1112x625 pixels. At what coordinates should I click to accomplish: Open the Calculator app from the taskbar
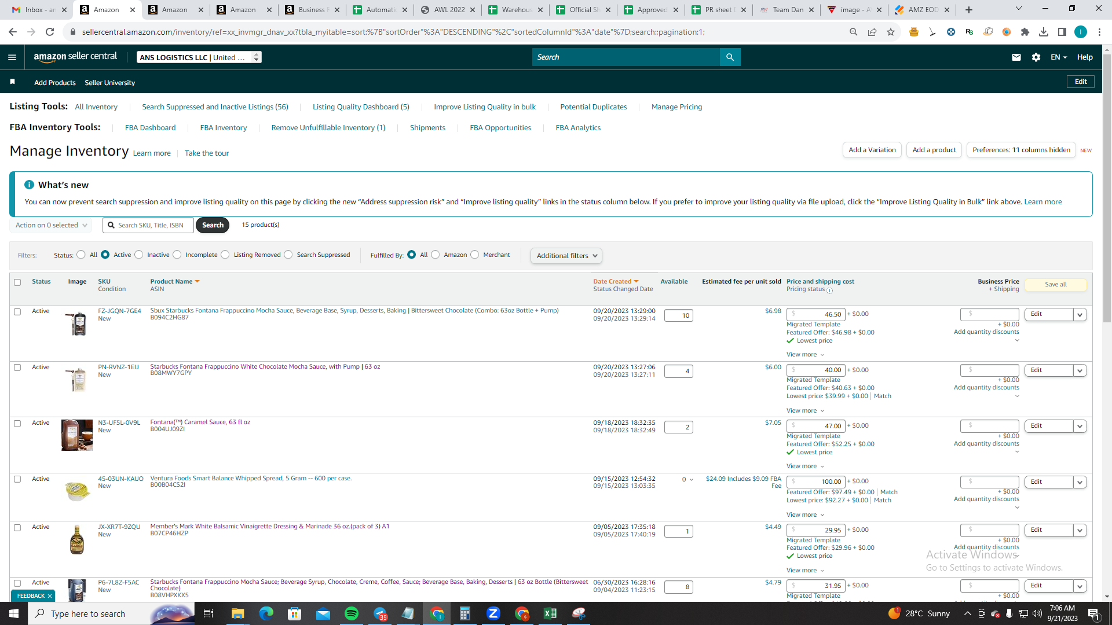(x=465, y=613)
